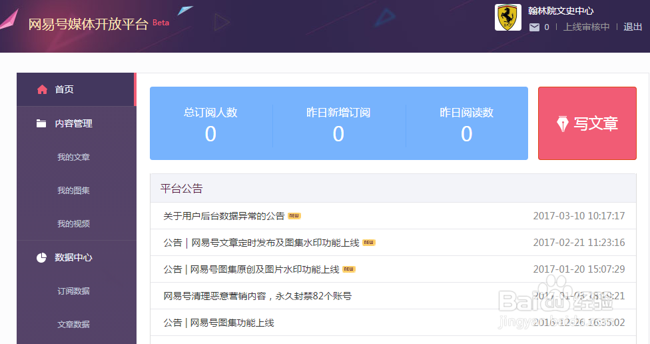This screenshot has width=650, height=344.
Task: Click the 总订阅人数 statistic
Action: click(210, 123)
